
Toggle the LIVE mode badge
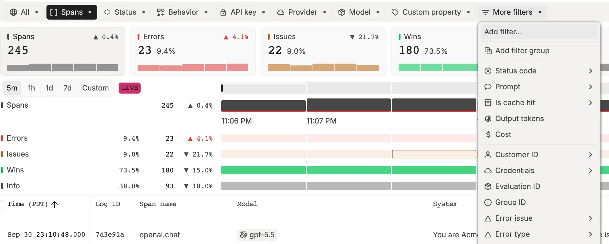click(x=130, y=88)
